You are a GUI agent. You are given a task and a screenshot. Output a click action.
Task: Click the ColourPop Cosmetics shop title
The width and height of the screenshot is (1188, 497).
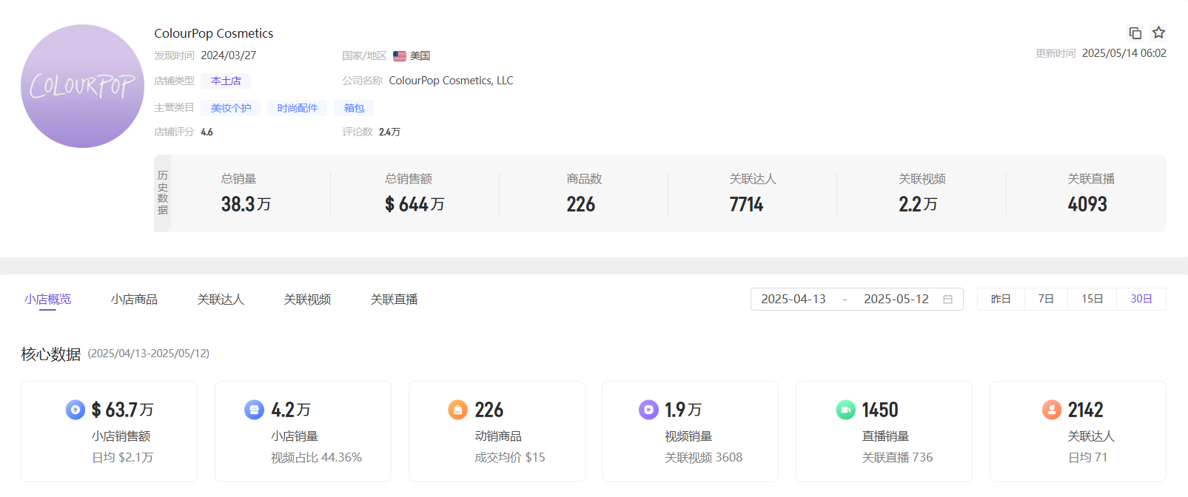pos(214,33)
